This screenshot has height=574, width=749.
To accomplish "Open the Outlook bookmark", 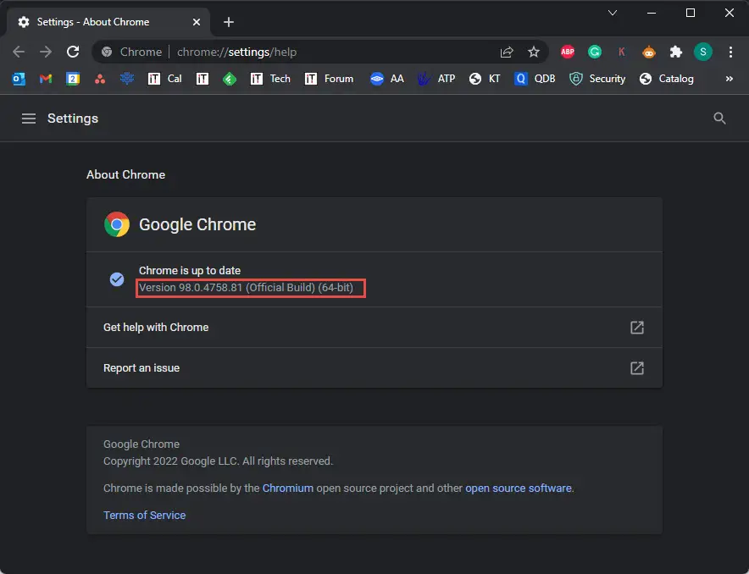I will [x=19, y=79].
